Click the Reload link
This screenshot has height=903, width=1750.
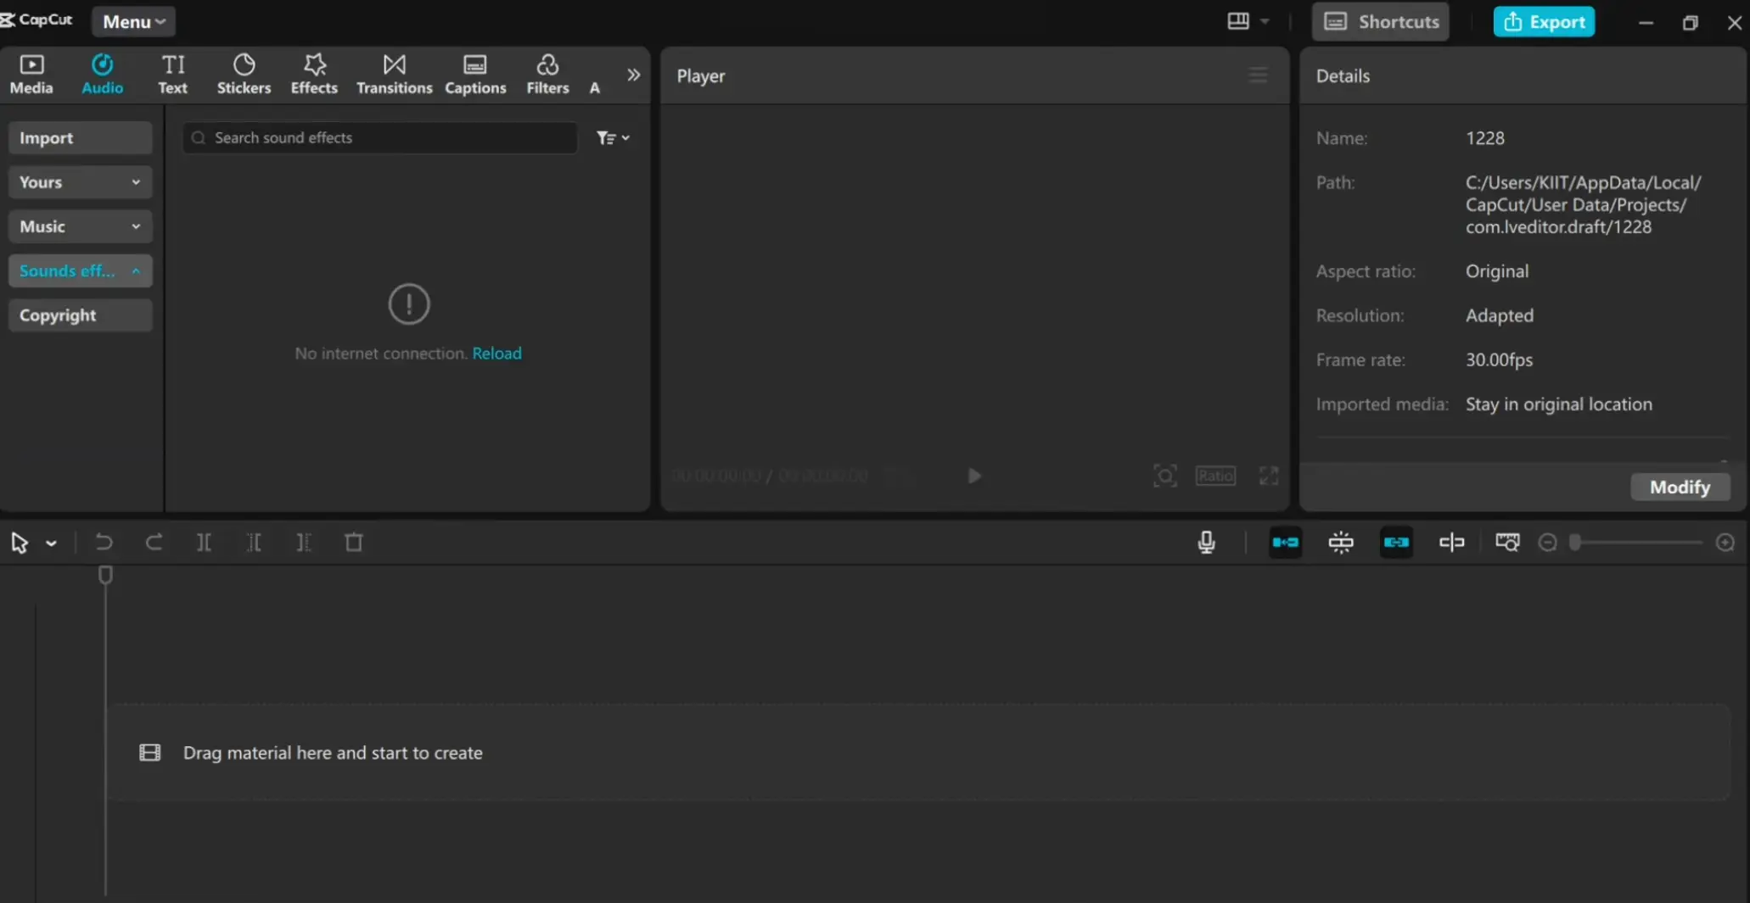click(x=497, y=354)
